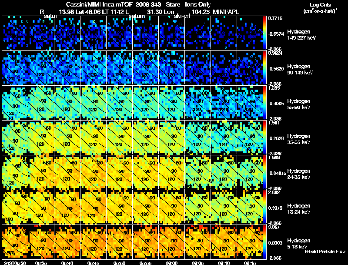The width and height of the screenshot is (348, 265).
Task: Select the 05:35 time label
Action: [41, 263]
